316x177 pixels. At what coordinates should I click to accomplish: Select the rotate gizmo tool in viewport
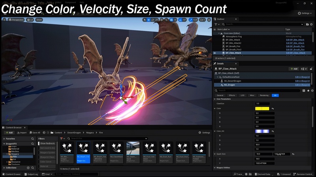(x=153, y=20)
